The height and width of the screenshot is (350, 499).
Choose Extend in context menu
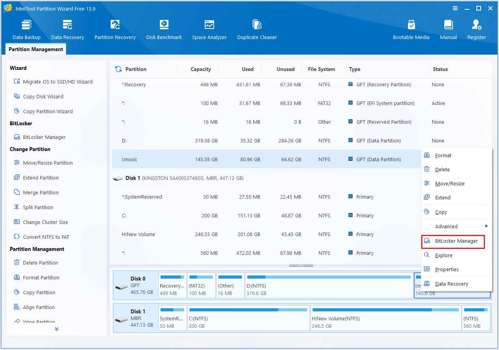[x=456, y=197]
